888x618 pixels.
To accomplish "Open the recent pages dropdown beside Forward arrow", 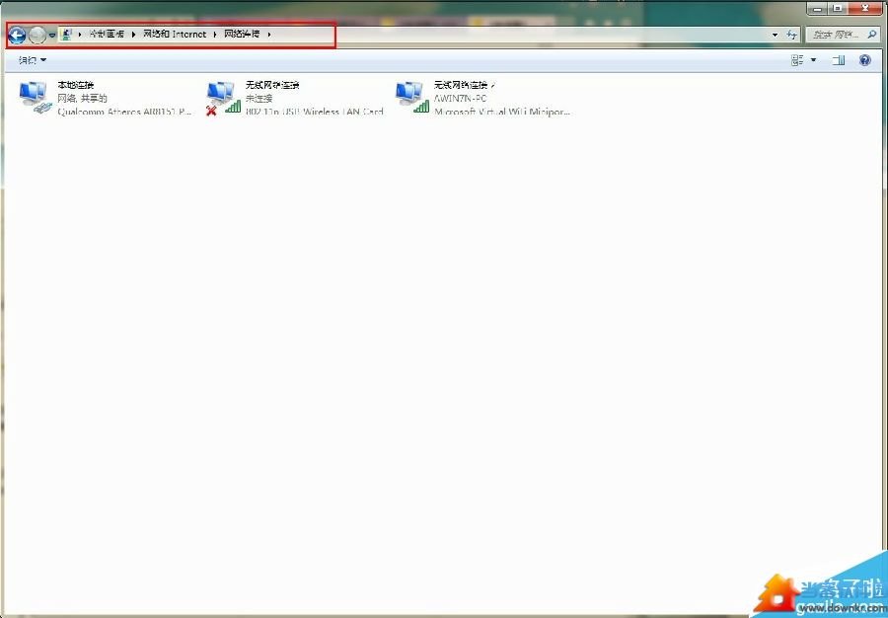I will point(52,36).
